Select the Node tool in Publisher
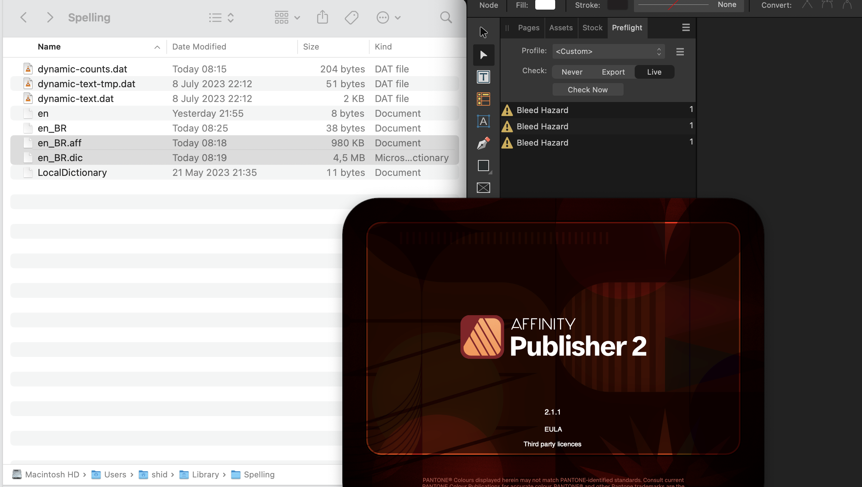 pos(483,55)
